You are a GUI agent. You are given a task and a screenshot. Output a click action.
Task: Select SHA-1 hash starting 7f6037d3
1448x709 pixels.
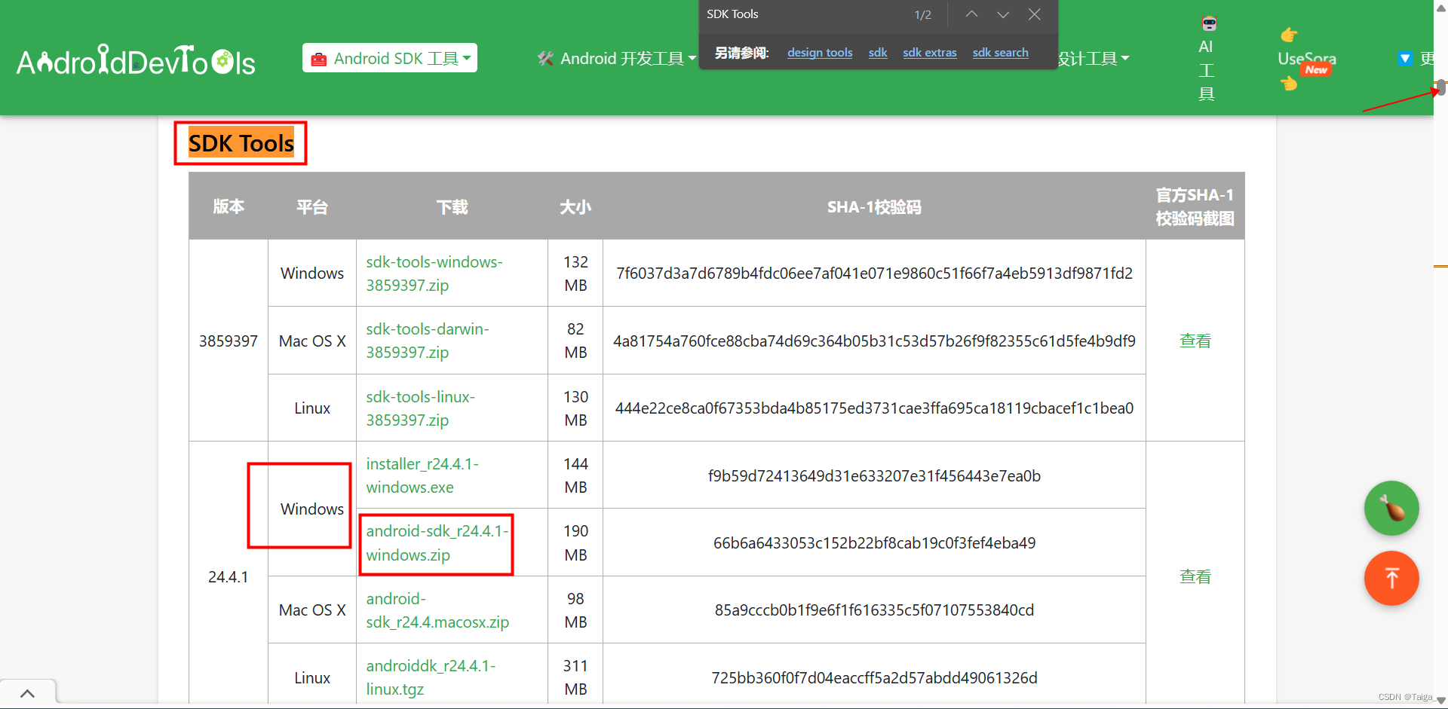tap(874, 274)
